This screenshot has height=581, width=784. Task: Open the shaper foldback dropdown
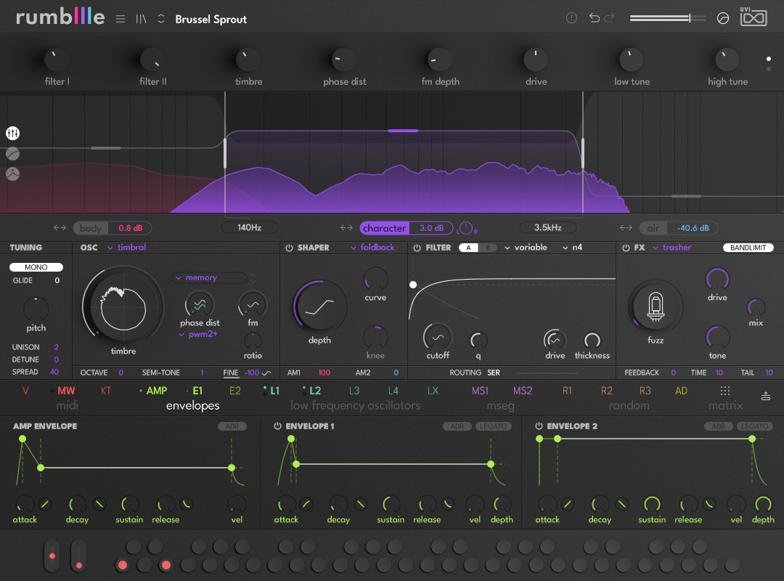tap(372, 247)
